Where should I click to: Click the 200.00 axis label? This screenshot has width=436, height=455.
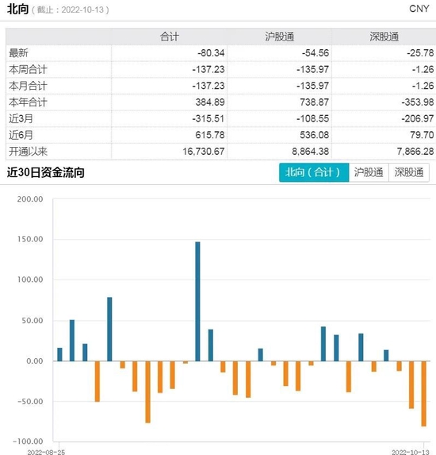[x=30, y=199]
